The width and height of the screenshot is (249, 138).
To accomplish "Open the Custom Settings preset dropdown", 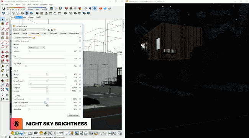I will 29,30.
